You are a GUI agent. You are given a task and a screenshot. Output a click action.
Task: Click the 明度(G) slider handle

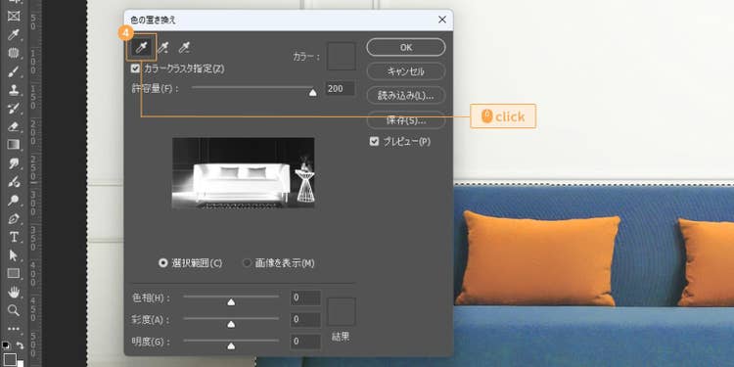click(x=231, y=345)
